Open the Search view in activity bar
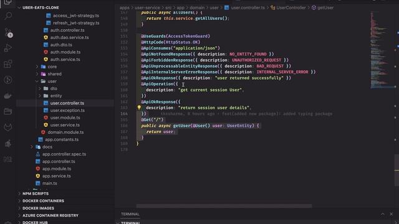Image resolution: width=399 pixels, height=224 pixels. pos(8,16)
